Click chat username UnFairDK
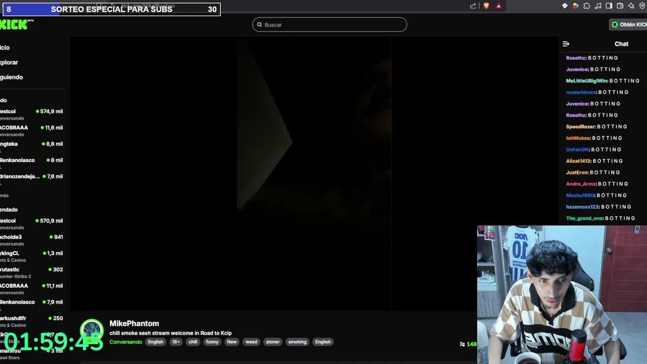The image size is (647, 364). click(577, 150)
